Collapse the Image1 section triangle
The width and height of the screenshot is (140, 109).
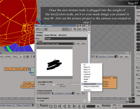pyautogui.click(x=36, y=32)
